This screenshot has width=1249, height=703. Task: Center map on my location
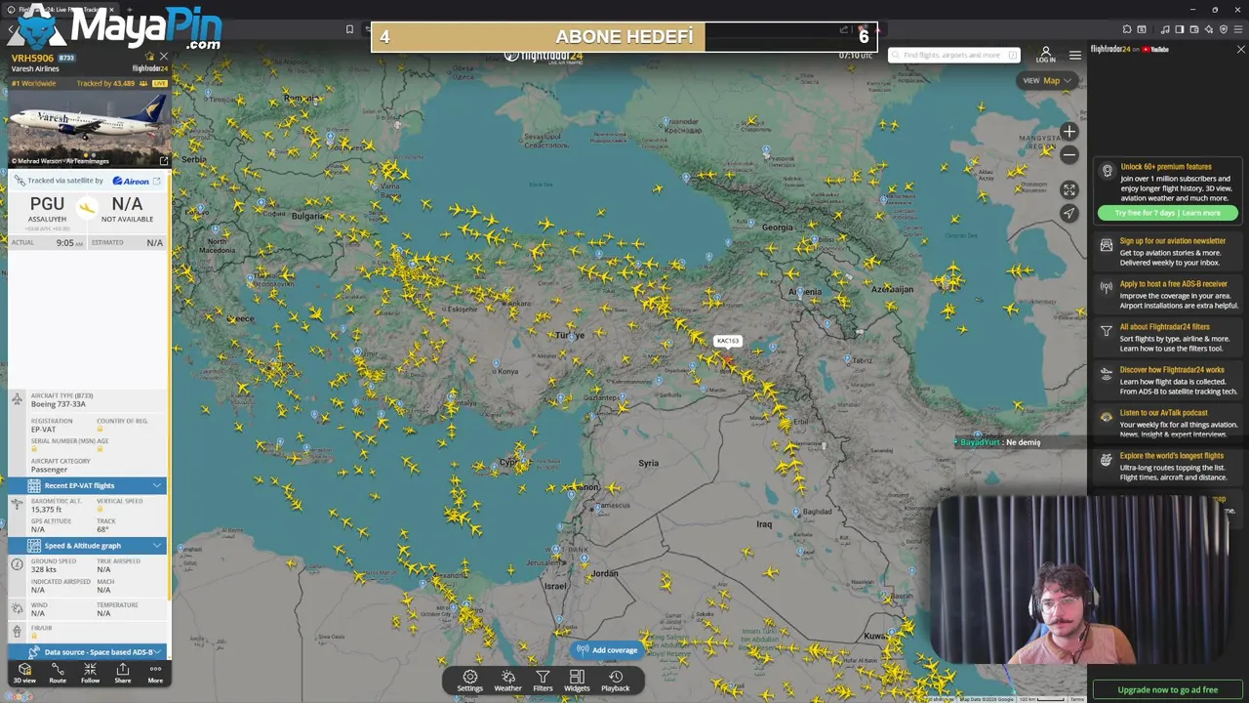1069,213
